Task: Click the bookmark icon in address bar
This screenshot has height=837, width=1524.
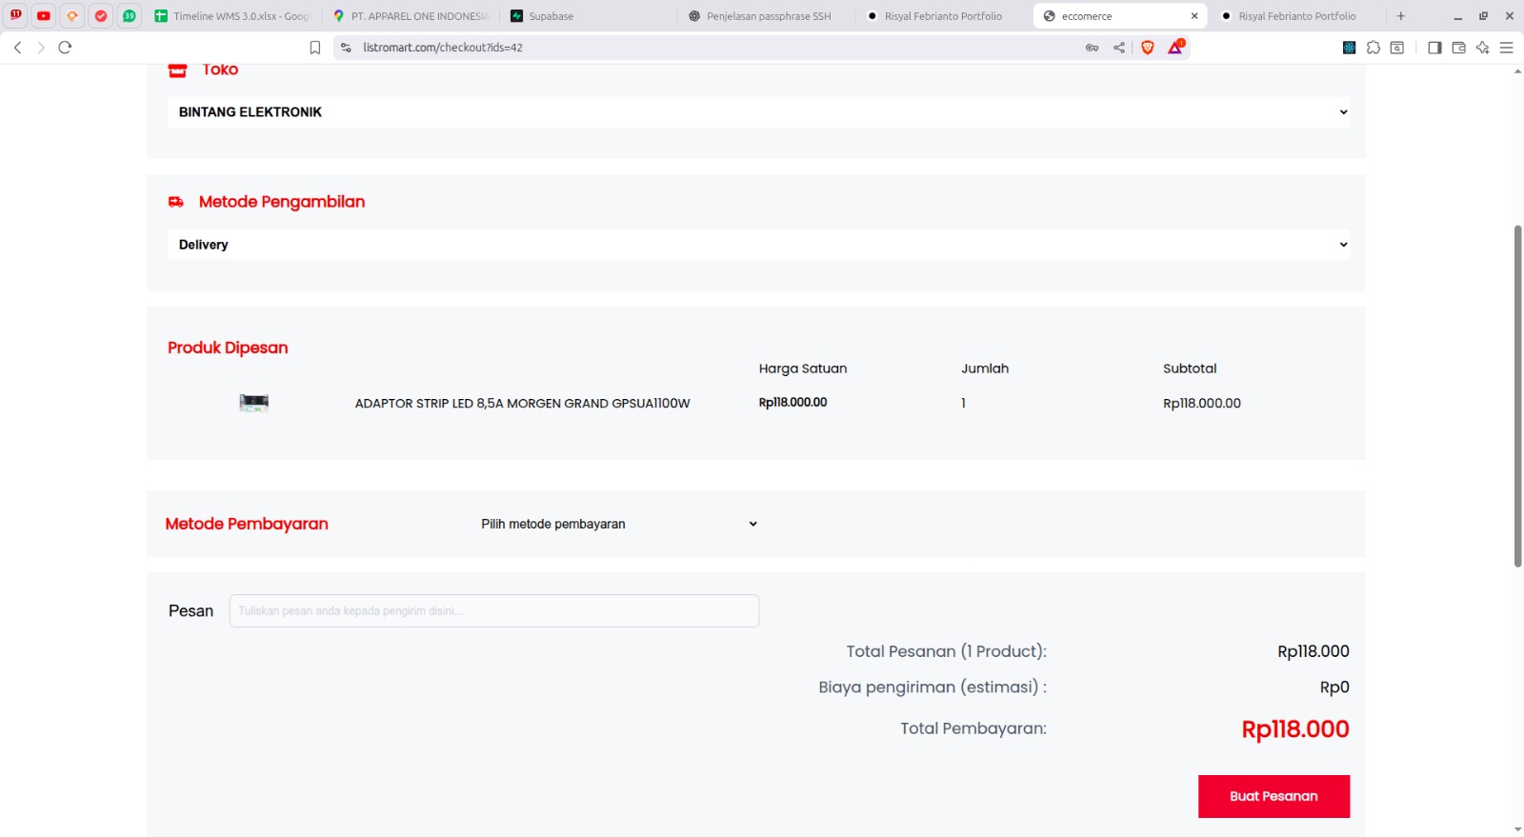Action: (x=315, y=48)
